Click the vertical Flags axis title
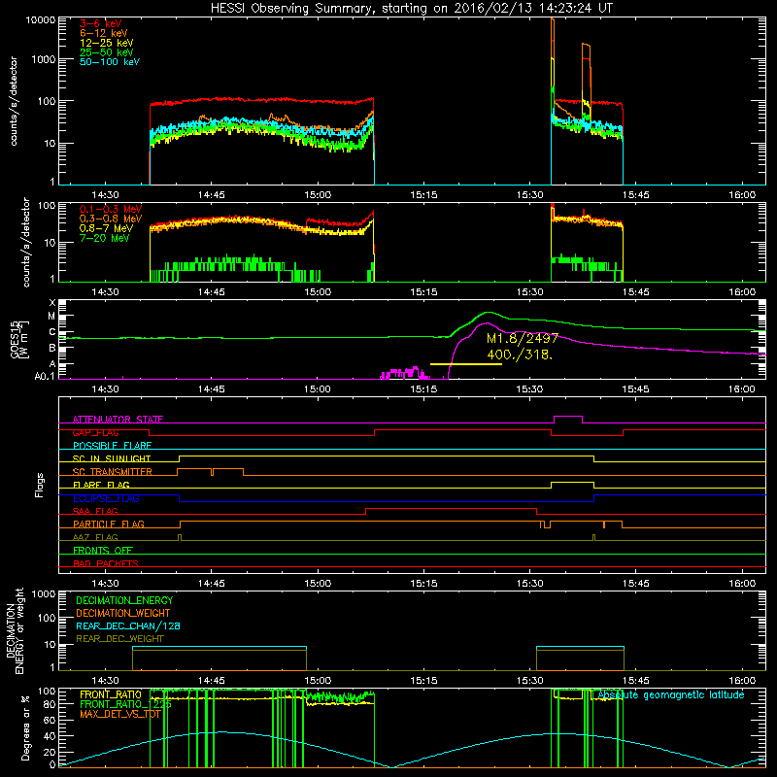The width and height of the screenshot is (777, 777). 40,485
